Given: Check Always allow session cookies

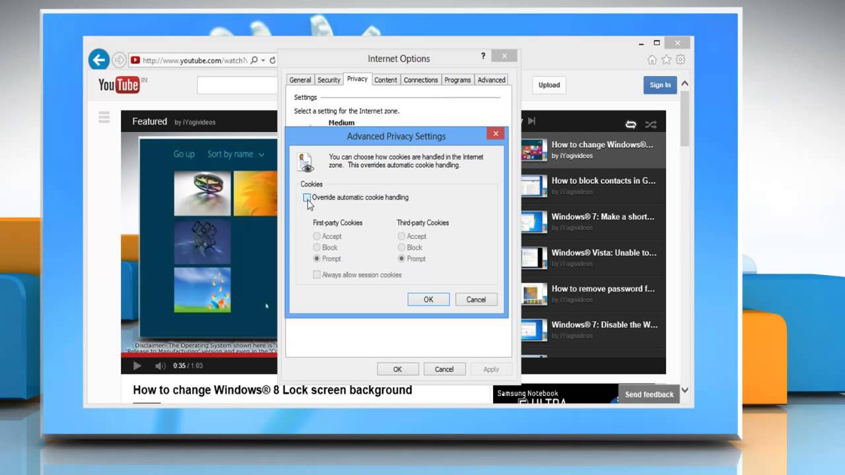Looking at the screenshot, I should pos(317,274).
